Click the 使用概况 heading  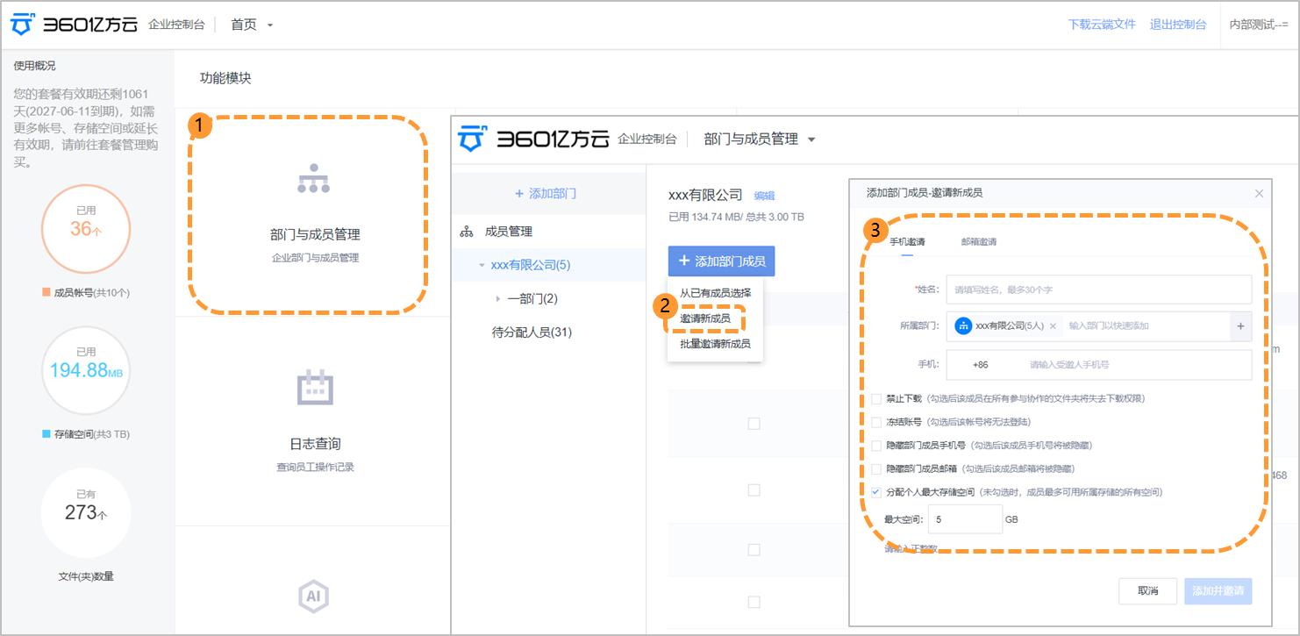34,66
